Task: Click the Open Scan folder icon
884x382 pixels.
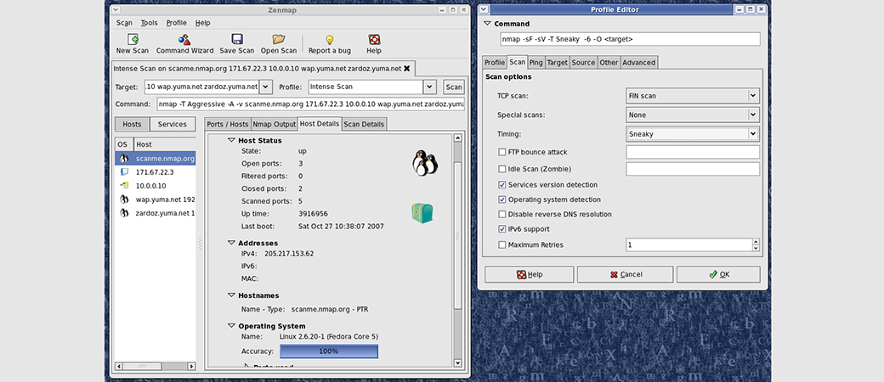Action: [278, 40]
